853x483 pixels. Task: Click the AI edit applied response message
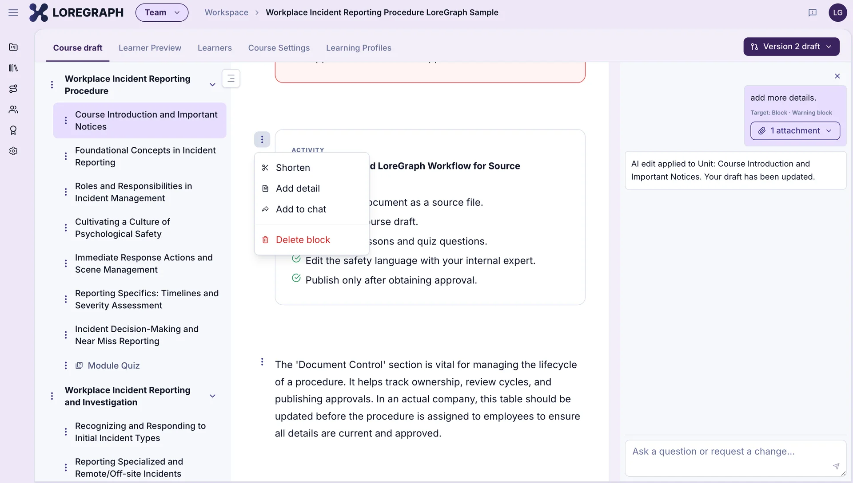point(735,170)
